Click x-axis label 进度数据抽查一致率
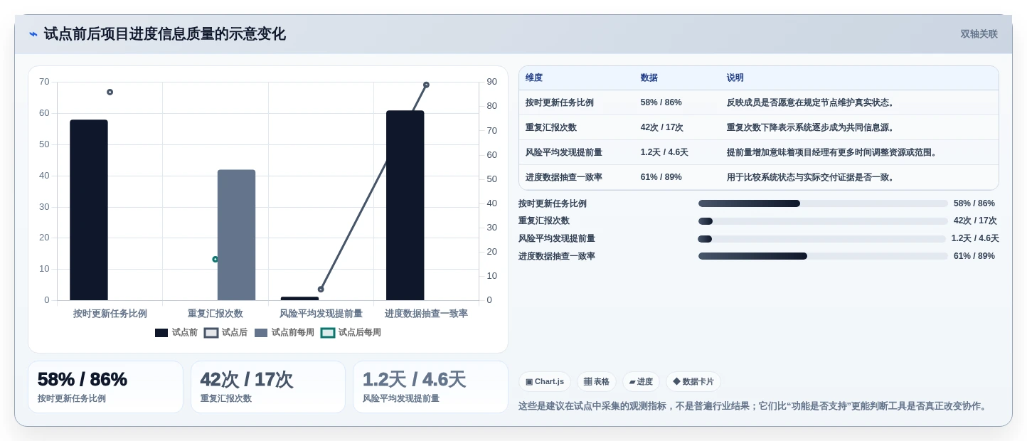 click(426, 313)
